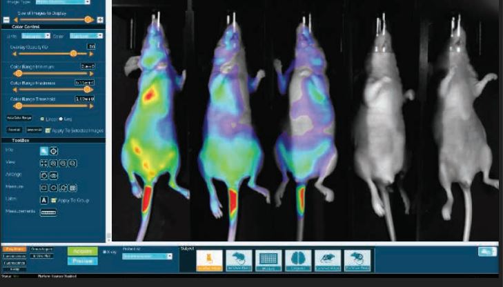
Task: Select the ellipse measure tool
Action: point(53,188)
